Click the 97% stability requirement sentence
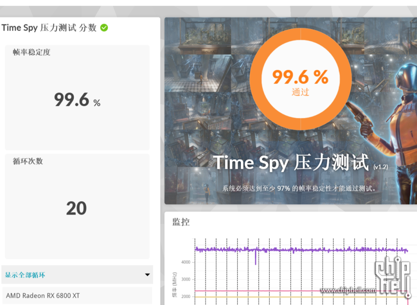 point(300,188)
